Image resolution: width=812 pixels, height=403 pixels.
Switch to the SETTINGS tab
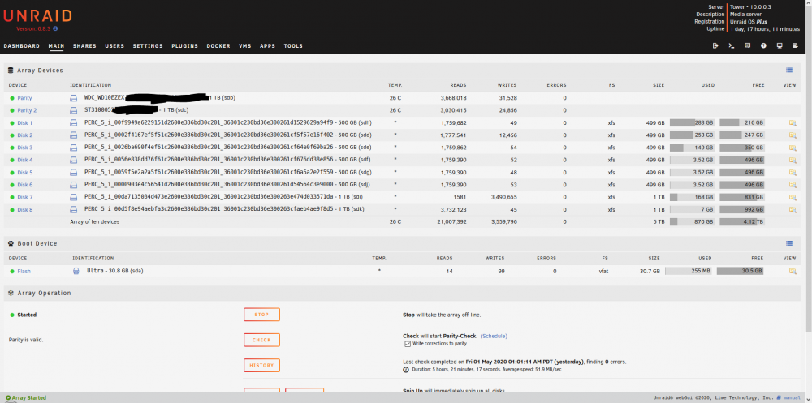pos(148,46)
